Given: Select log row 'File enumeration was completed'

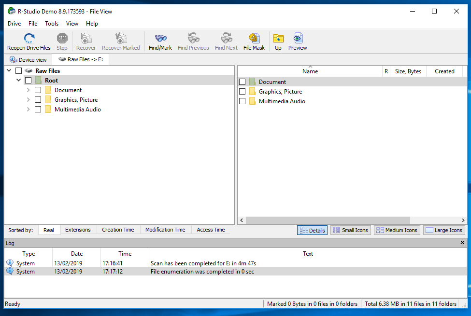Looking at the screenshot, I should 236,271.
